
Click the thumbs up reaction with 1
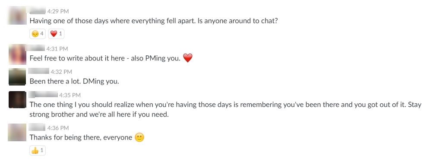38,150
